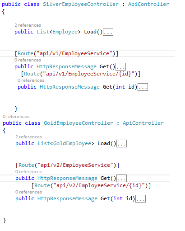The height and width of the screenshot is (231, 185).
Task: Expand collapsed Get() body under v2 route
Action: [122, 179]
